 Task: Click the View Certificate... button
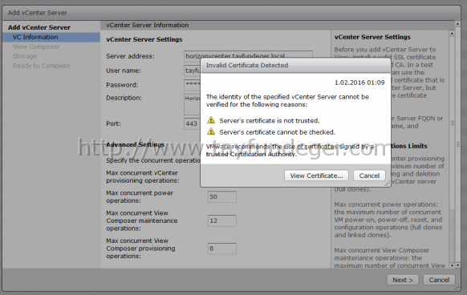coord(316,176)
